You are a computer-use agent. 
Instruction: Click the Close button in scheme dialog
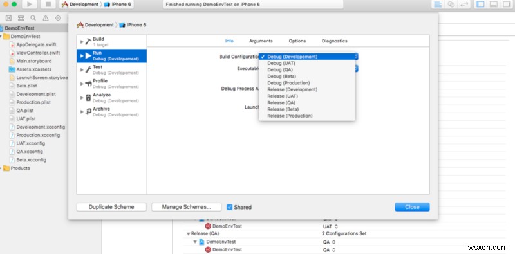(x=412, y=207)
